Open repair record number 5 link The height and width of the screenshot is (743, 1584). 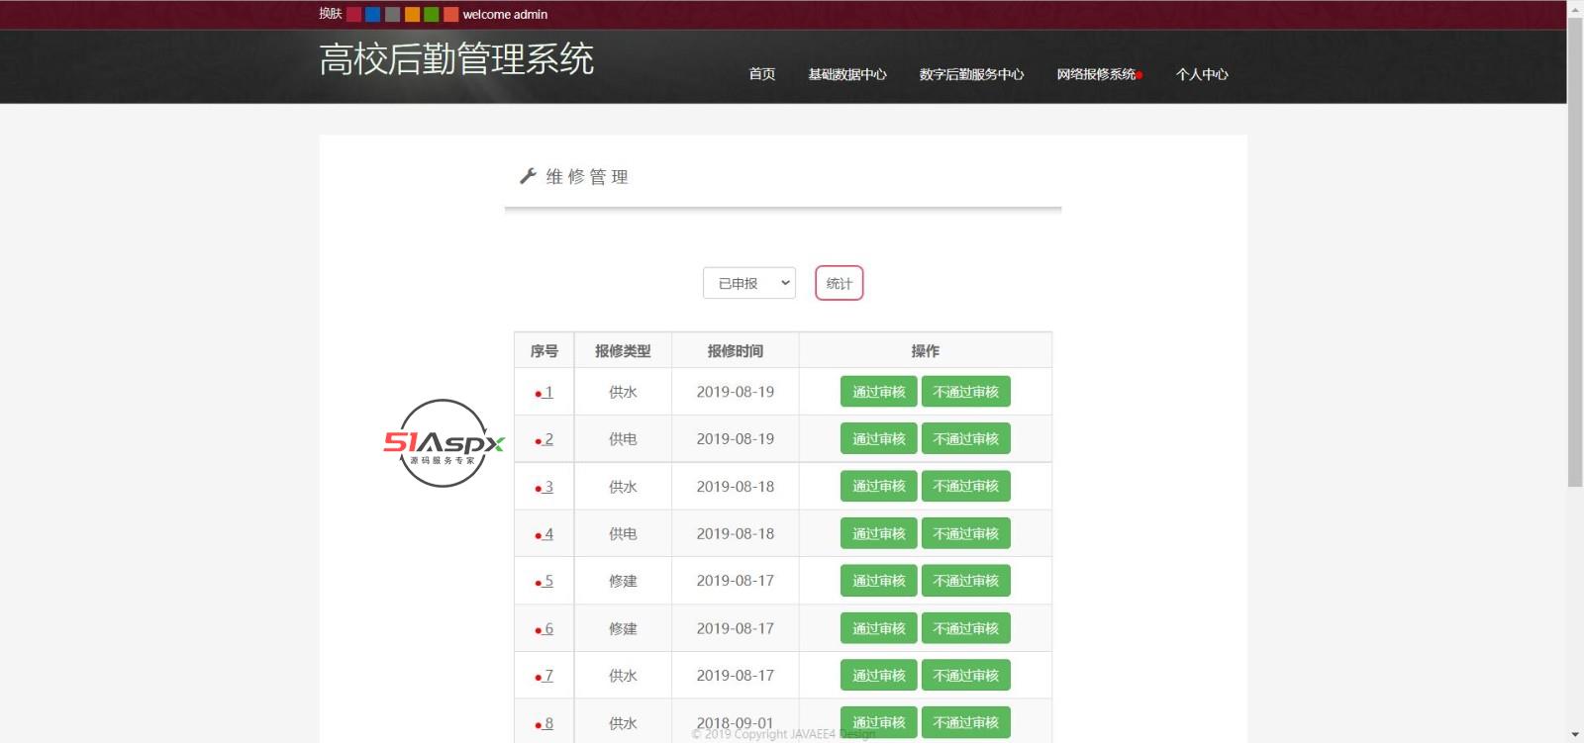547,581
